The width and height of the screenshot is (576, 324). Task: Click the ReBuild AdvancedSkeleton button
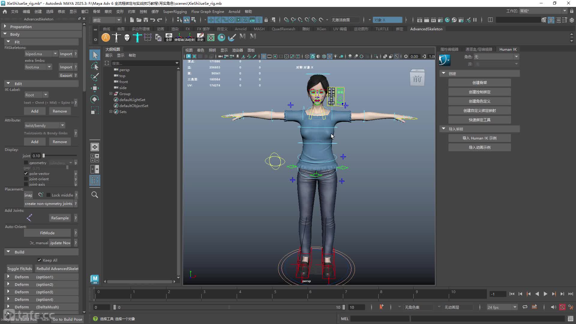click(57, 268)
